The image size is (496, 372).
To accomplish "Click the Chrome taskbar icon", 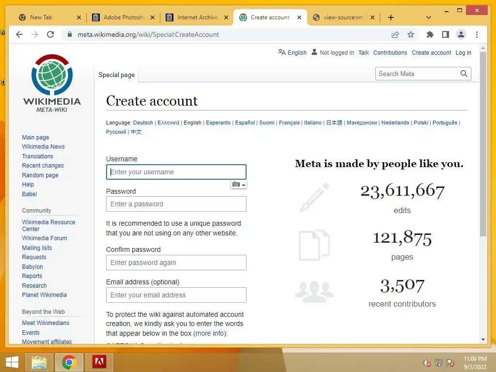I will coord(69,362).
